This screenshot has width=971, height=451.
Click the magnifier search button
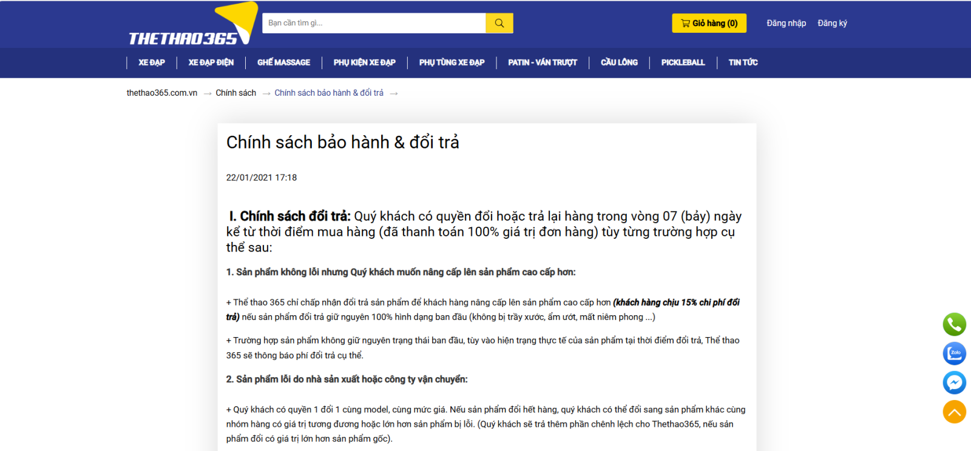pos(499,23)
